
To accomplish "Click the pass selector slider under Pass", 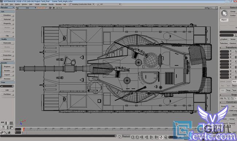I will click(7, 86).
